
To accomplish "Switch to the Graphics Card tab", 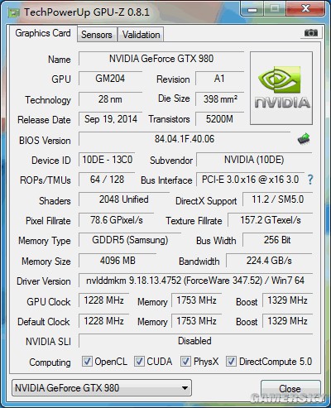I will [43, 33].
